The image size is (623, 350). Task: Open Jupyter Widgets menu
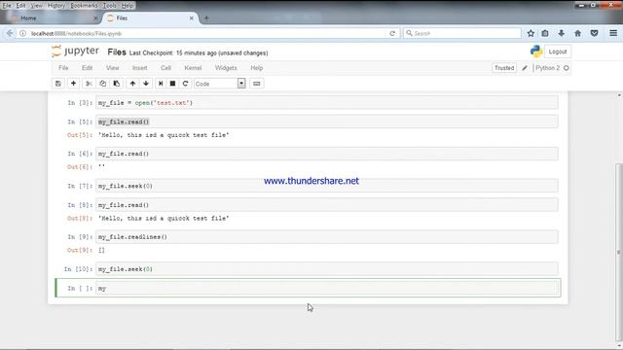coord(226,68)
